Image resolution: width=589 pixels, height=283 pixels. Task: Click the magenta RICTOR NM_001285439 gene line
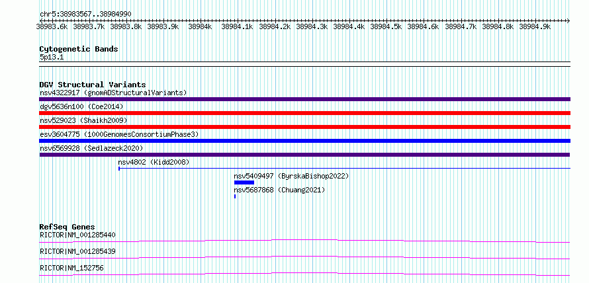tap(304, 257)
